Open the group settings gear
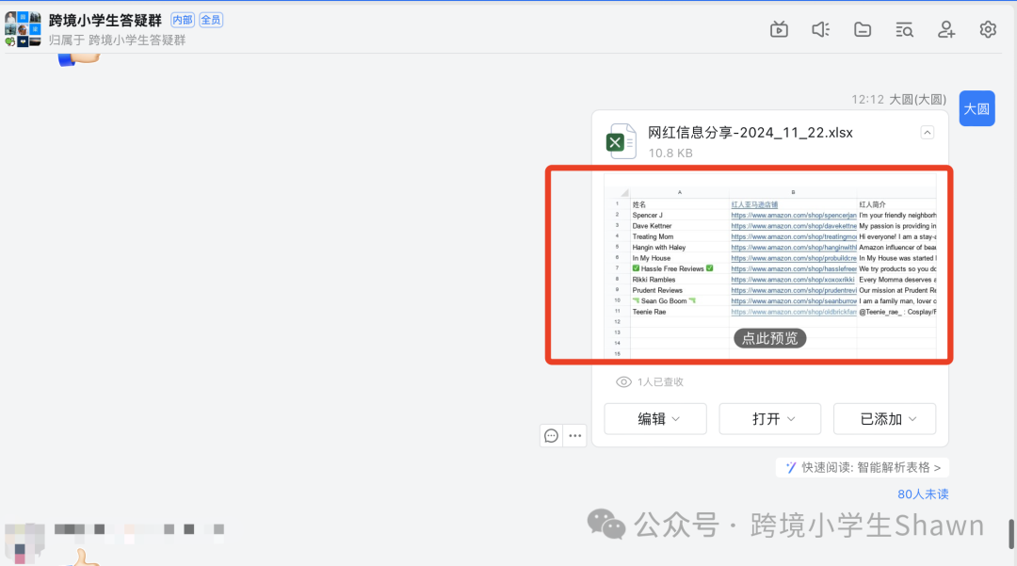Screen dimensions: 1017x566 (987, 29)
